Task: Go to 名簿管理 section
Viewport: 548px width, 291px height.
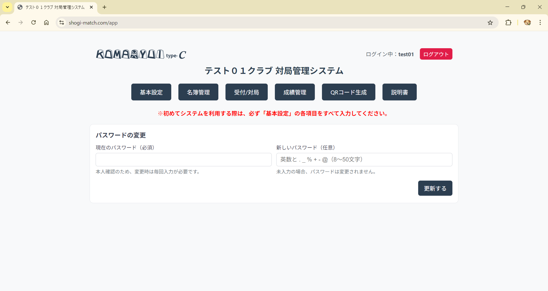Action: tap(198, 92)
